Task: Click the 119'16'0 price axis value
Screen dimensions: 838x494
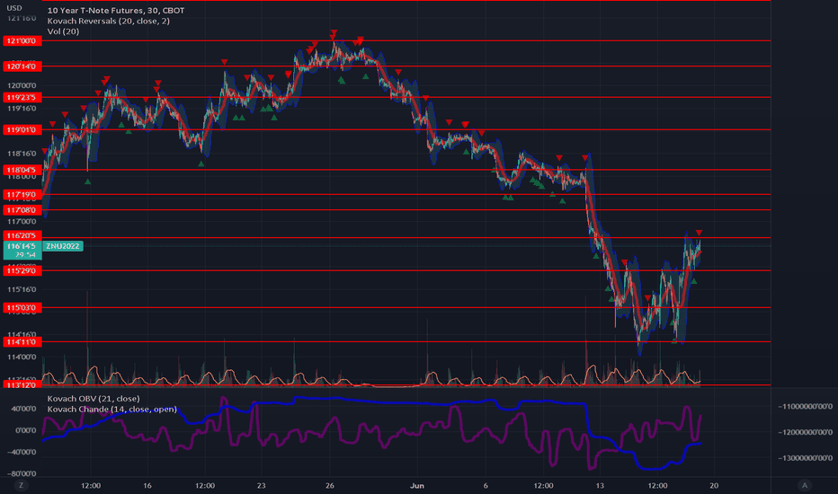Action: (22, 109)
